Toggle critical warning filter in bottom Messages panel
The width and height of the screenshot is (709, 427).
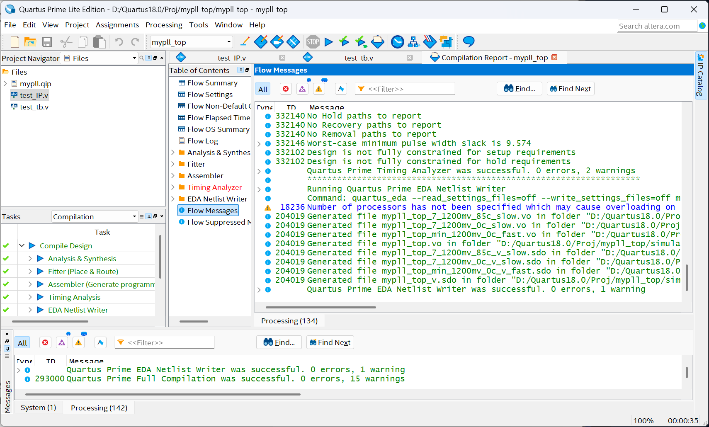coord(62,342)
